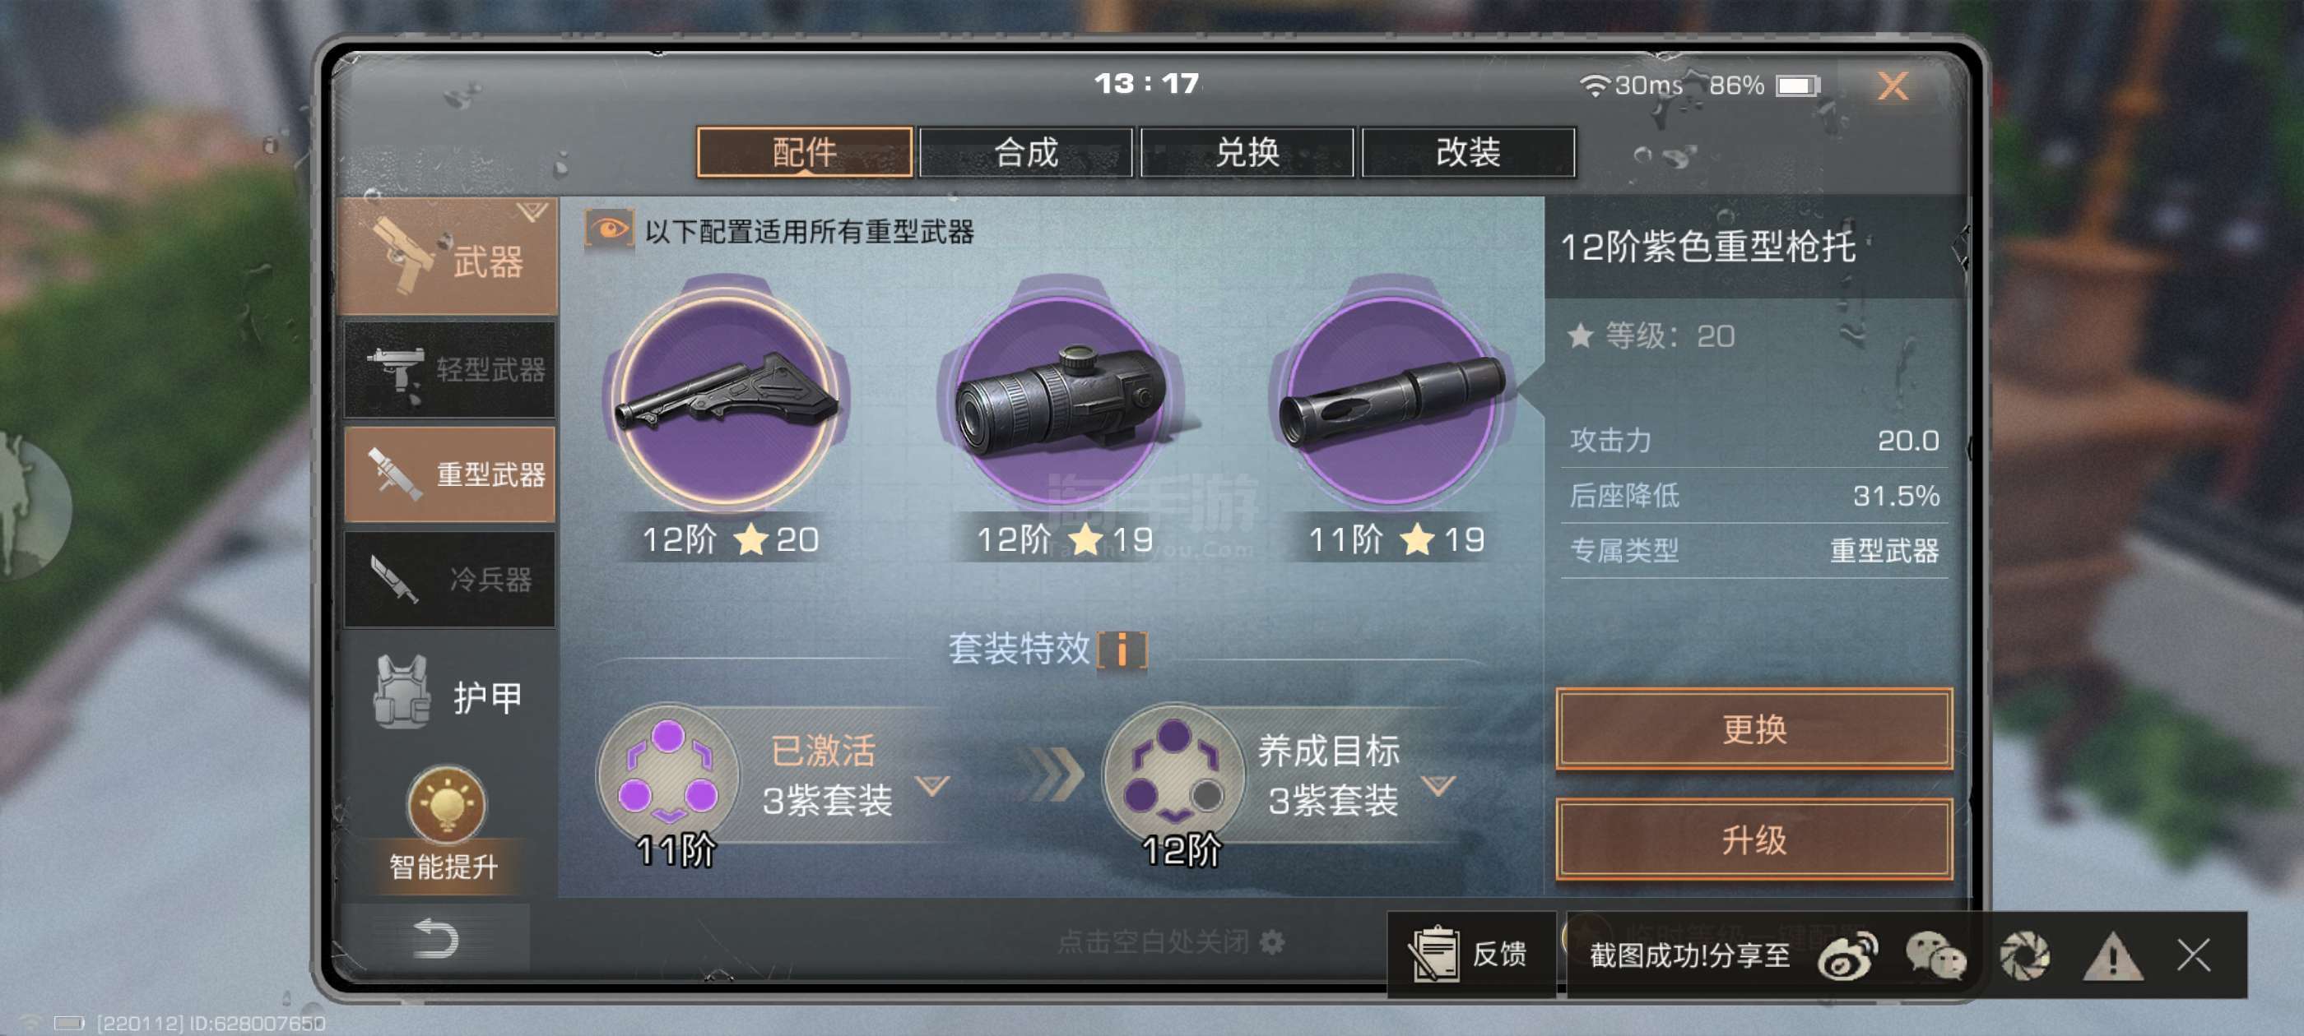Switch to the 改装 tab

coord(1468,152)
